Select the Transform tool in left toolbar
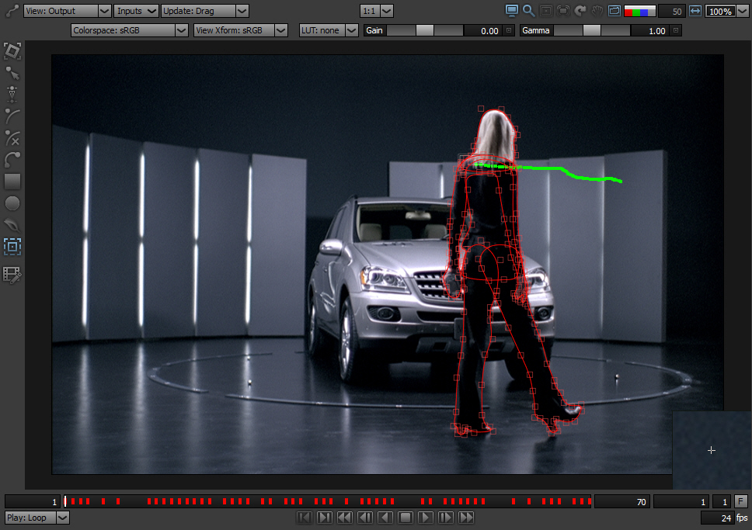The image size is (752, 530). tap(12, 52)
